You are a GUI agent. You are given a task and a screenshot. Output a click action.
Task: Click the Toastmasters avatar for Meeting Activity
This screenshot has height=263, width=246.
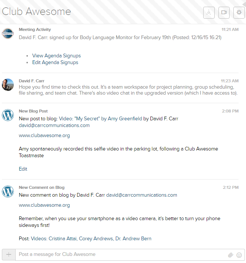(x=8, y=34)
